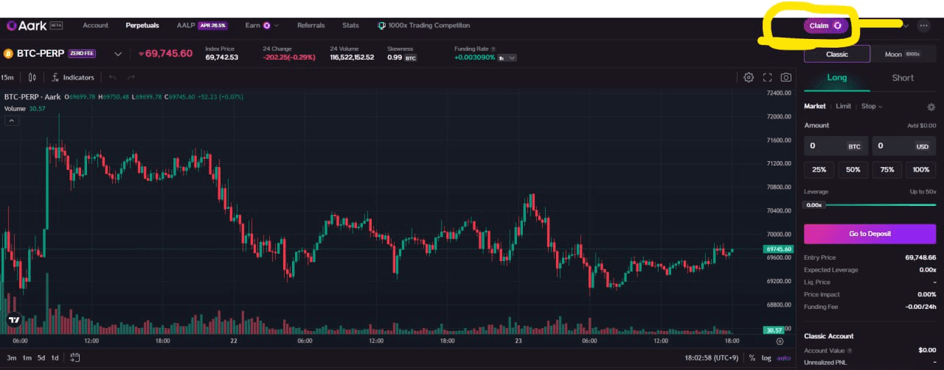
Task: Open chart settings gear icon
Action: (x=749, y=77)
